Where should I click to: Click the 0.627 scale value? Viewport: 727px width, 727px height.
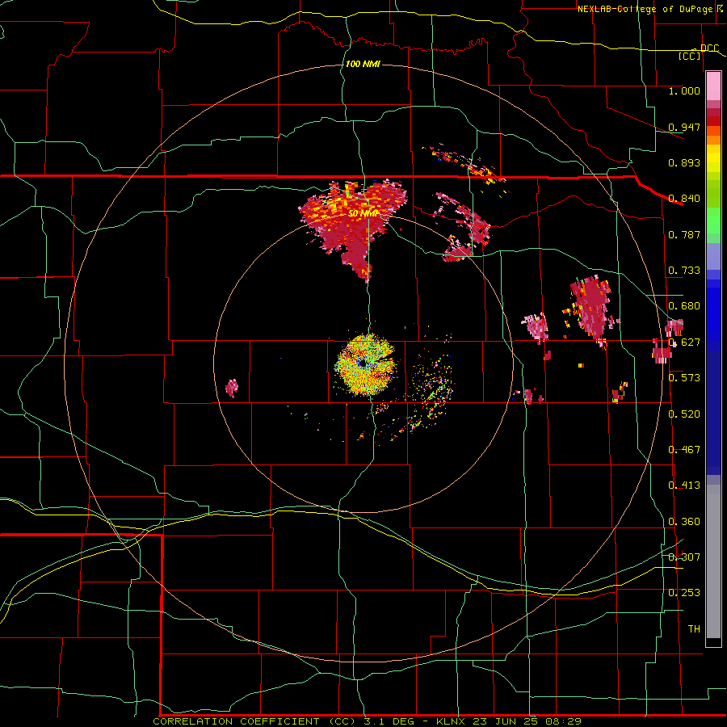coord(684,342)
